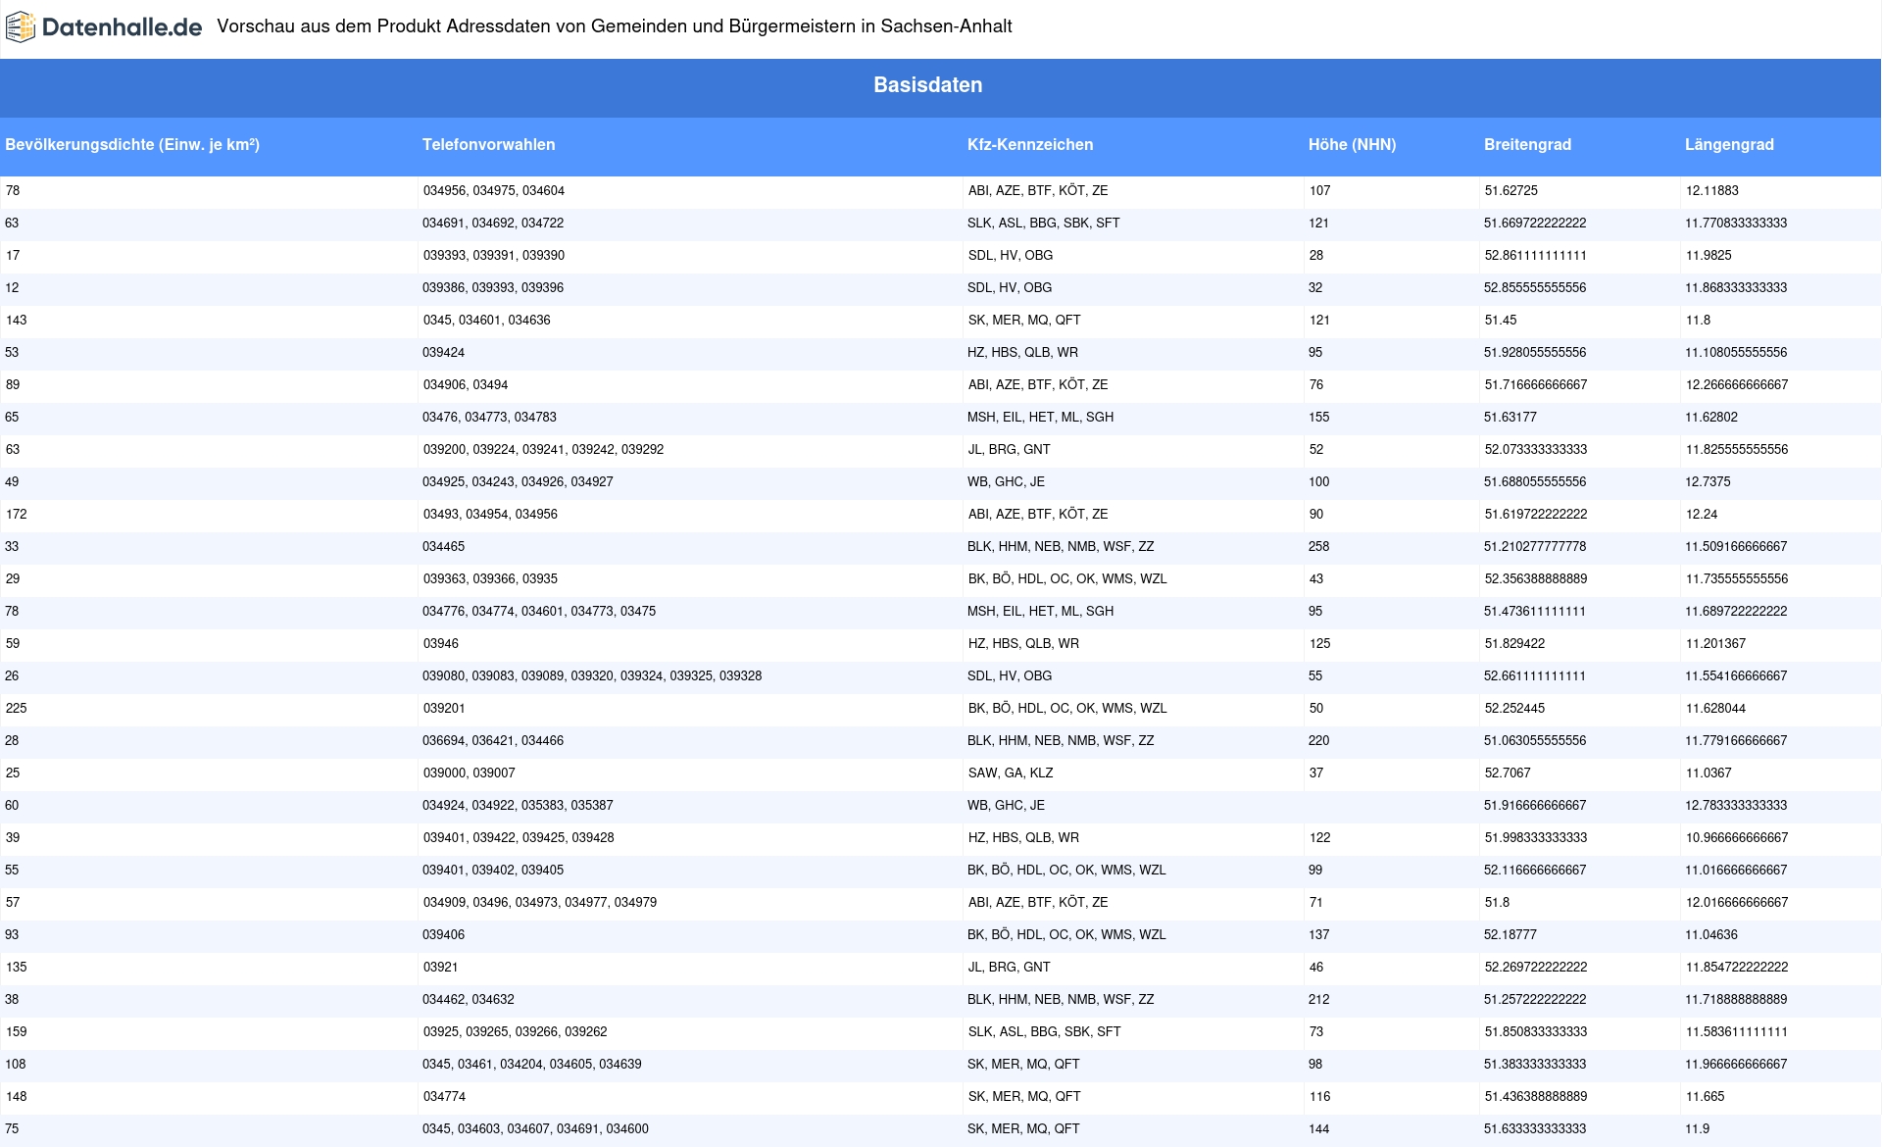Click the Basisdaten section header

[x=927, y=85]
